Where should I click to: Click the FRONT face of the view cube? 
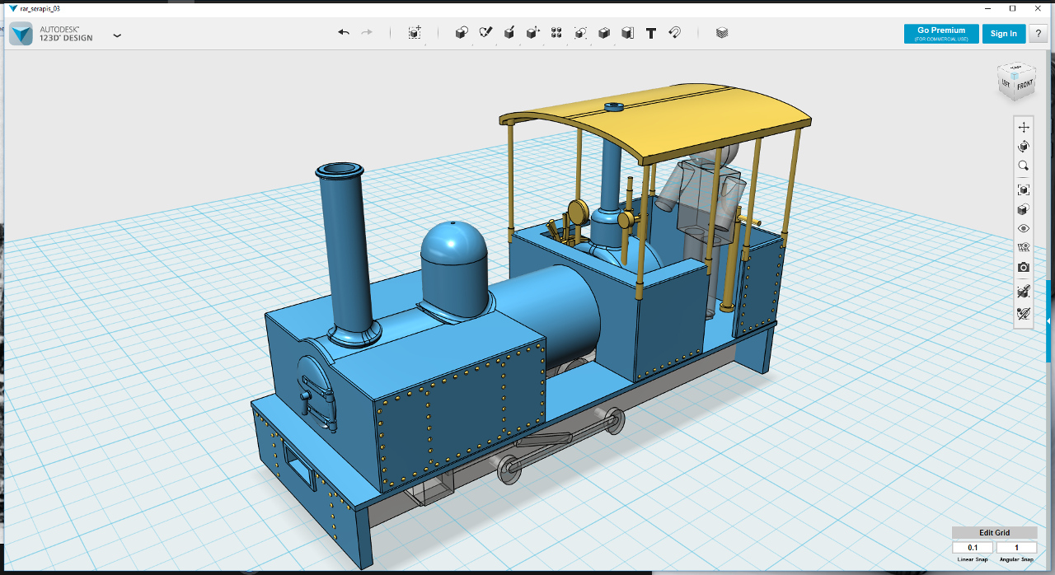1025,86
